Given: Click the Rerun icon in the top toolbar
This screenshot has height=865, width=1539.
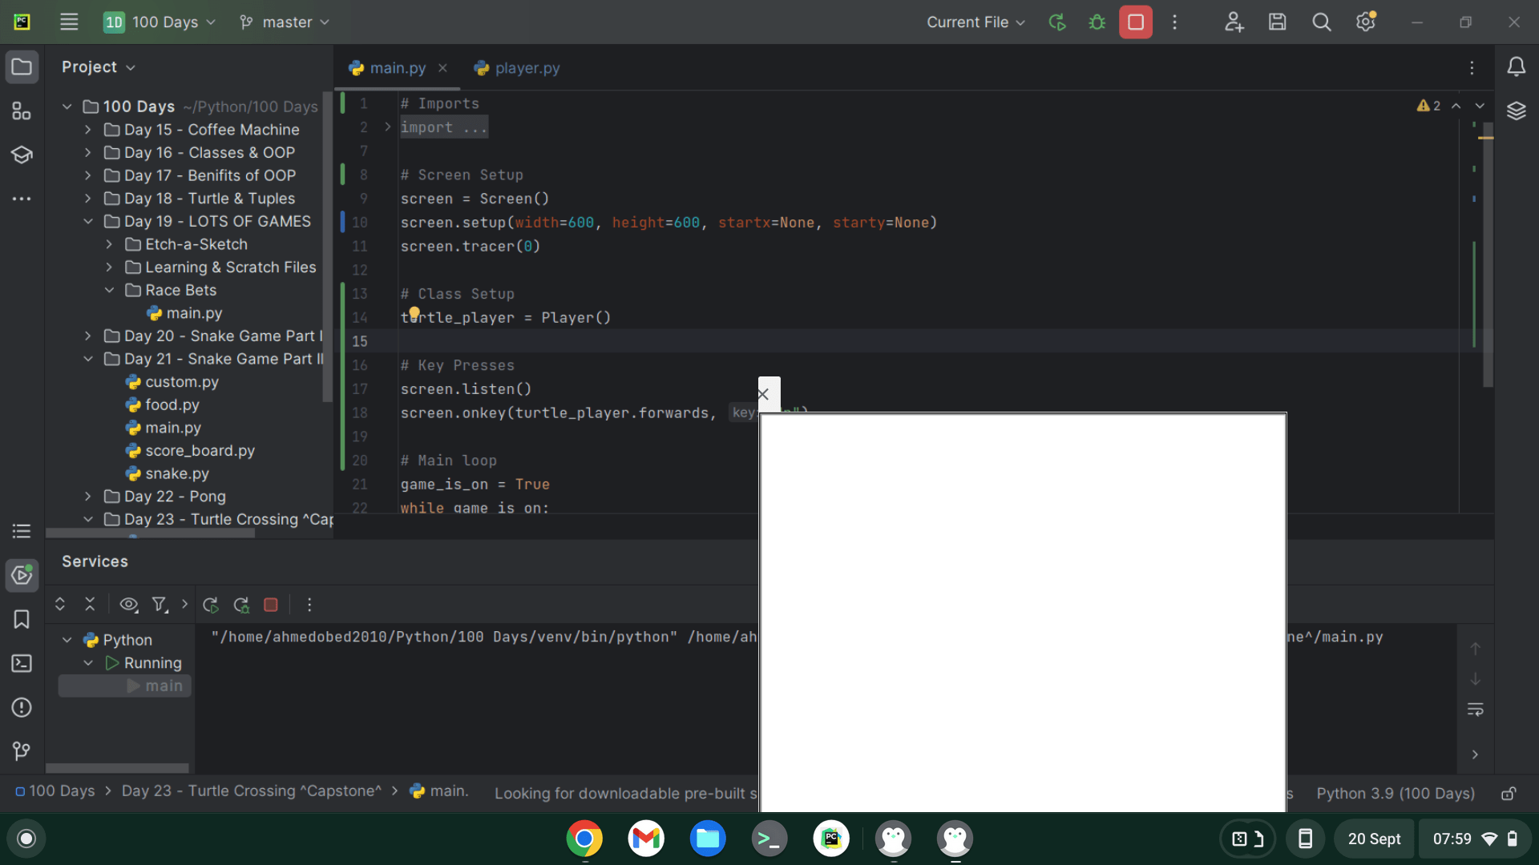Looking at the screenshot, I should pos(1057,22).
